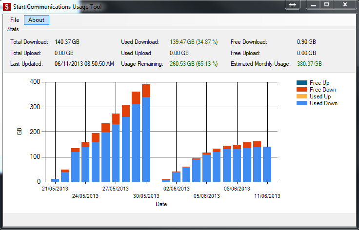Select the Total Download value 140.37 GB
The width and height of the screenshot is (359, 230).
tap(67, 42)
